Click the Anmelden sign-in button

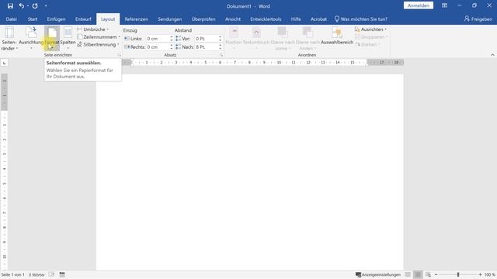[419, 5]
